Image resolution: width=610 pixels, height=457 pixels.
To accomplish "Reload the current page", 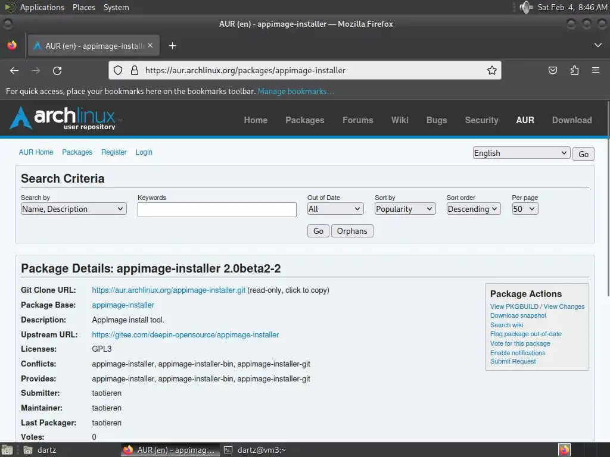I will [57, 71].
